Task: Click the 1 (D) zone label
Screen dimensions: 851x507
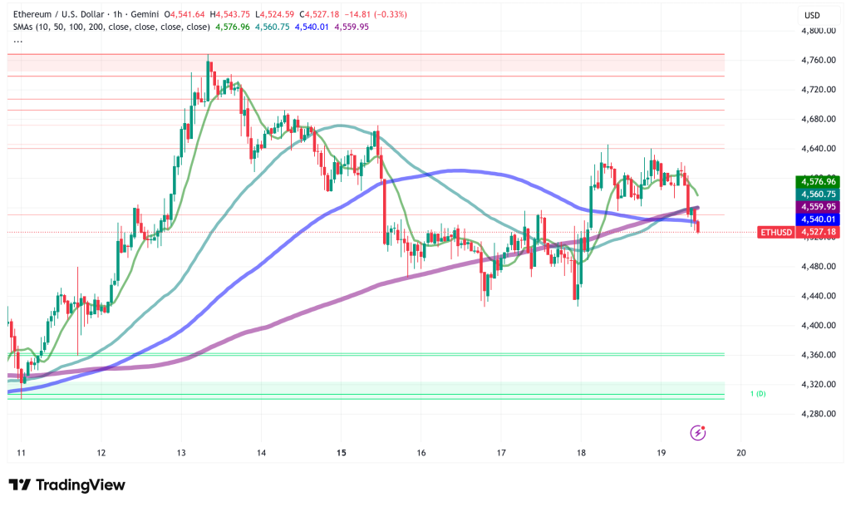Action: (758, 394)
